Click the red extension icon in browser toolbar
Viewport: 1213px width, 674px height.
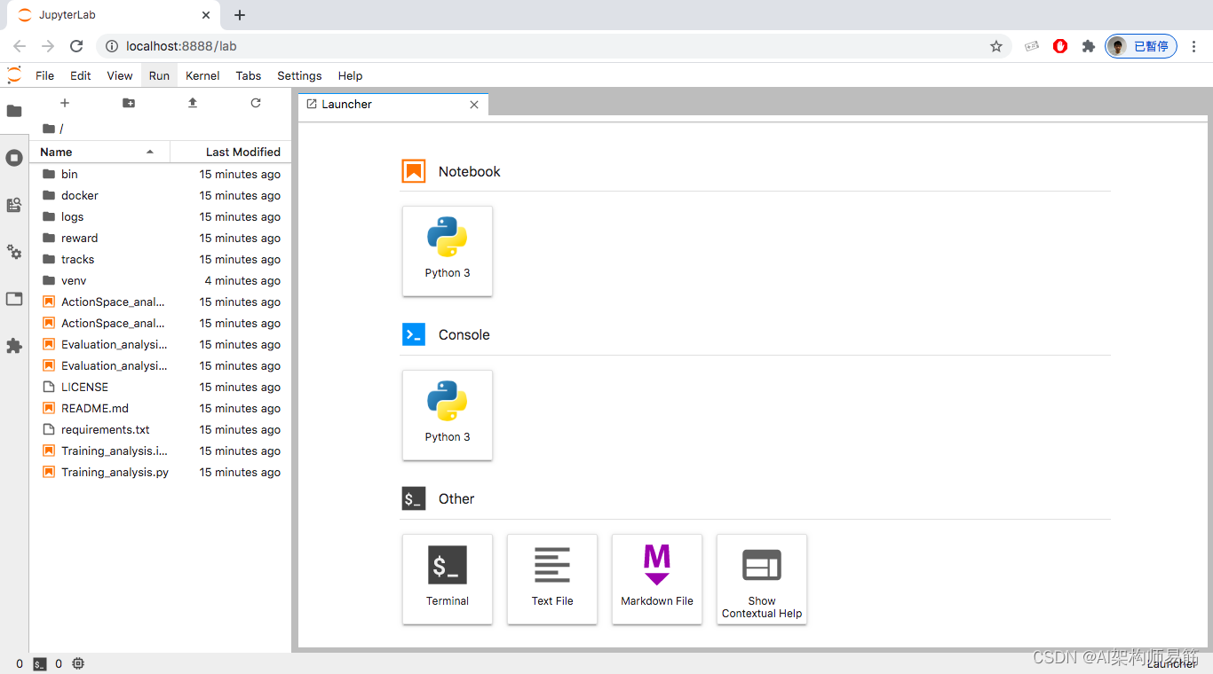[1060, 46]
